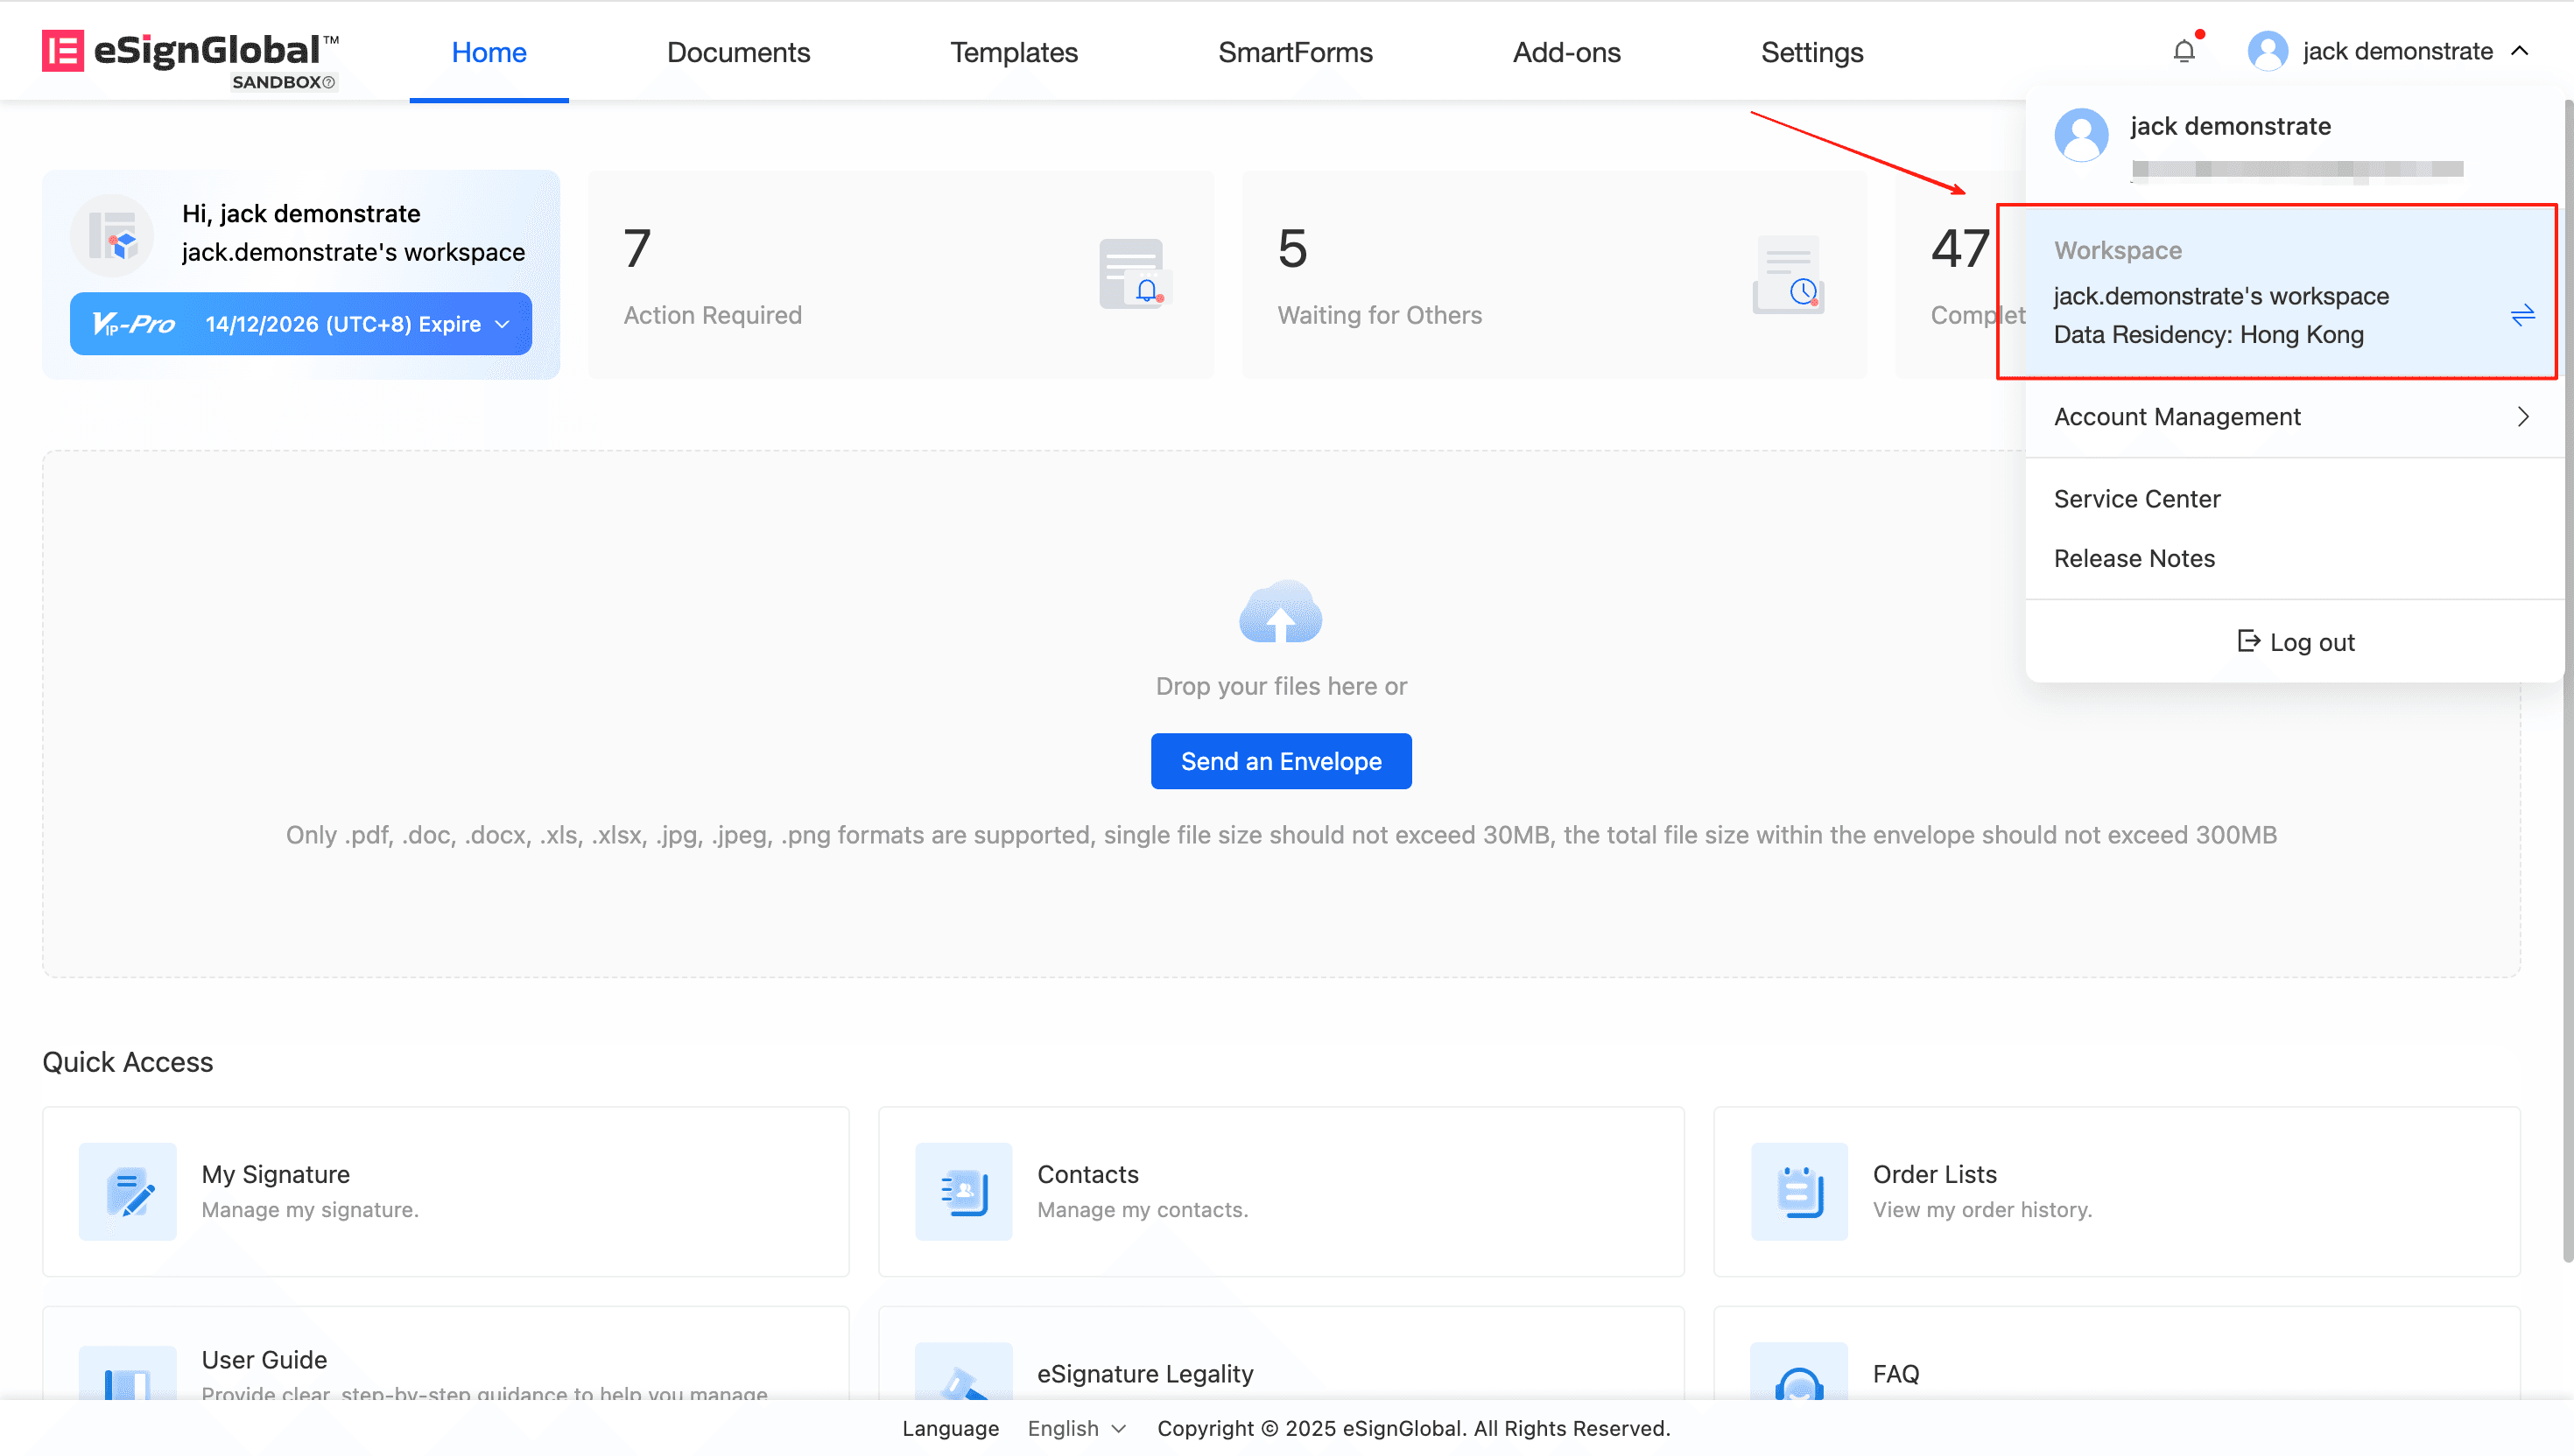Open the SmartForms tab
Viewport: 2574px width, 1456px height.
point(1295,52)
